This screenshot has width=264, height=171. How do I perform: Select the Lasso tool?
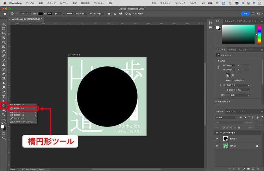[4, 33]
